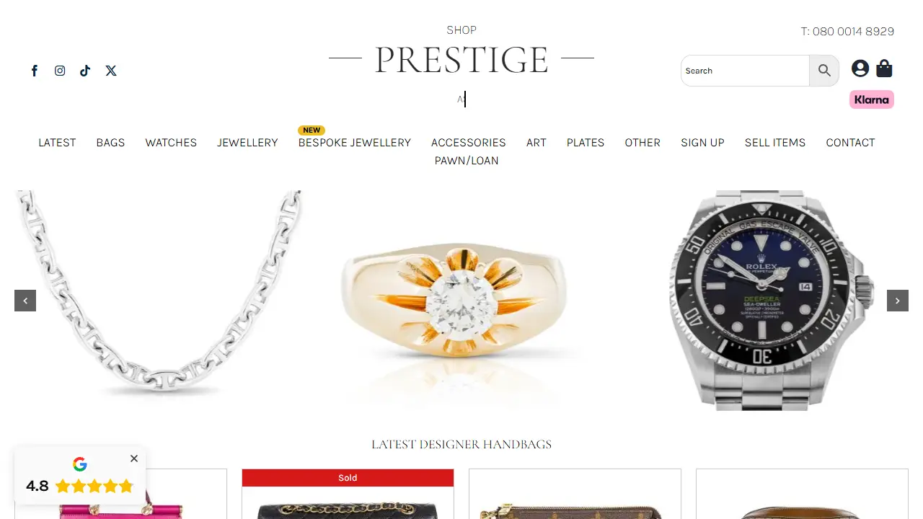Open the X (Twitter) social icon
The image size is (923, 519).
(111, 71)
